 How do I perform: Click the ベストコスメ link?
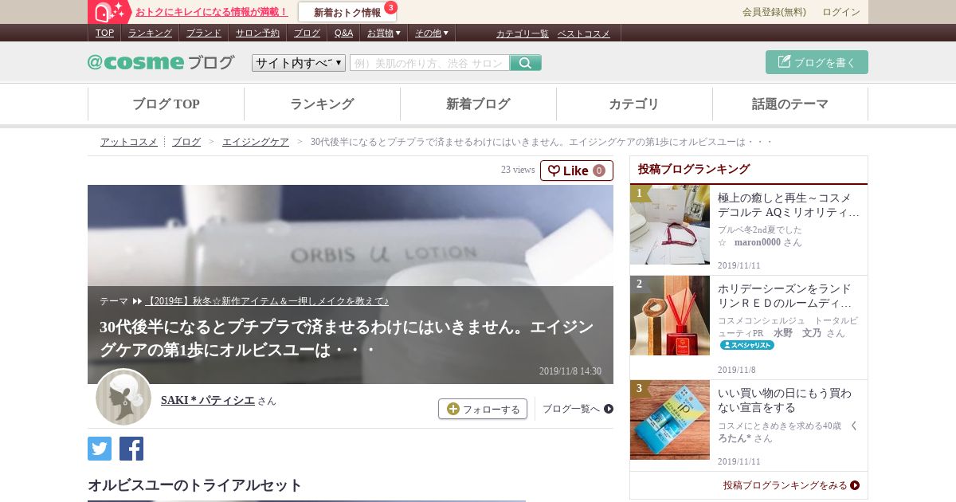[583, 33]
